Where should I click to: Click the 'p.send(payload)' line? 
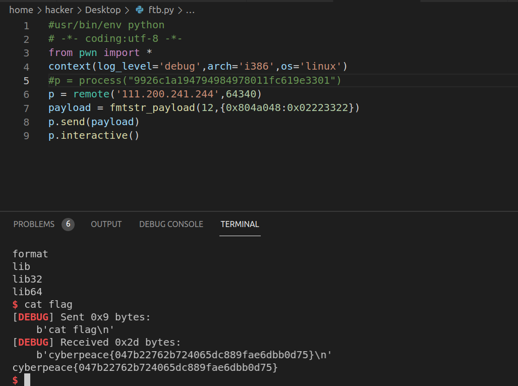pyautogui.click(x=94, y=122)
